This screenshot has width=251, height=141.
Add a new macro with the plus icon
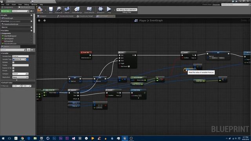coord(31,27)
